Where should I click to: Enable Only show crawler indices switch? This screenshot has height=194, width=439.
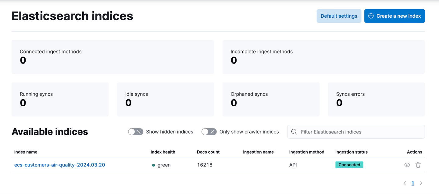209,132
